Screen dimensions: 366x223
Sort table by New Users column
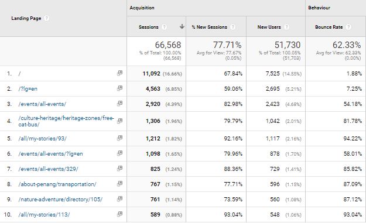pyautogui.click(x=269, y=27)
